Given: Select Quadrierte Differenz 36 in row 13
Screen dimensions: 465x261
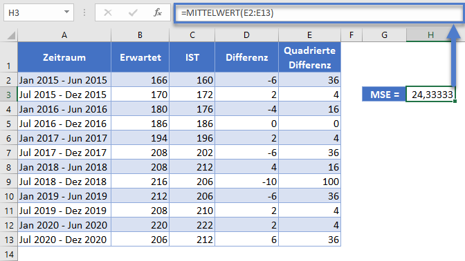Looking at the screenshot, I should click(309, 240).
